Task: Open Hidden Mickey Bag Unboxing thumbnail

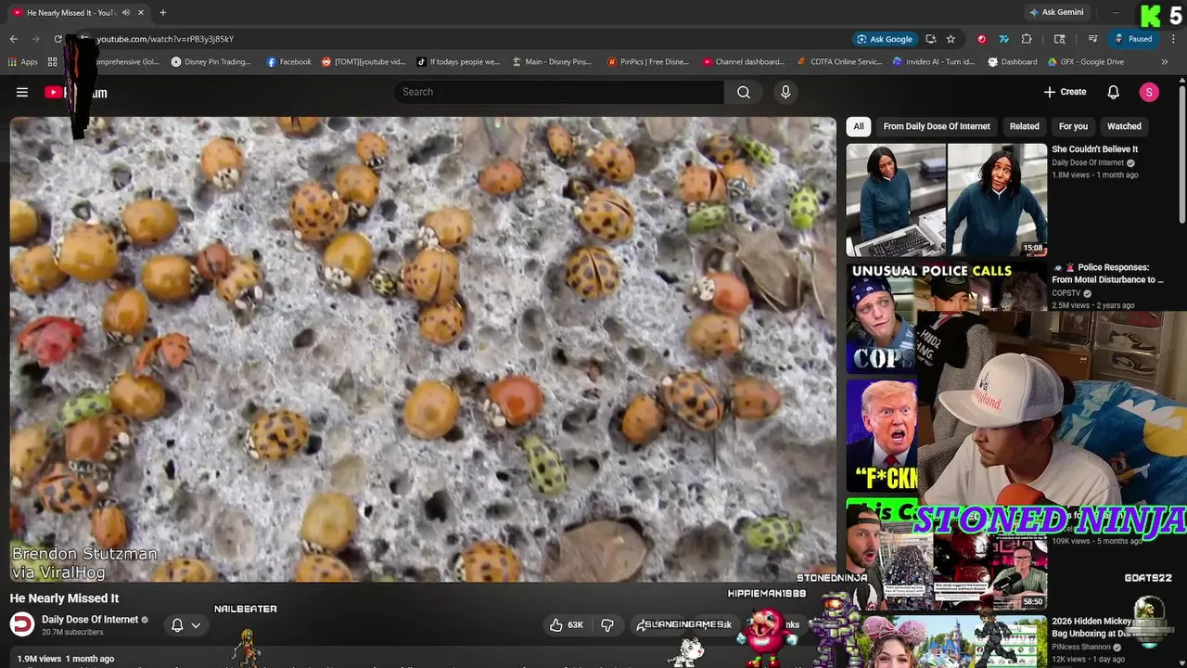Action: click(x=946, y=642)
